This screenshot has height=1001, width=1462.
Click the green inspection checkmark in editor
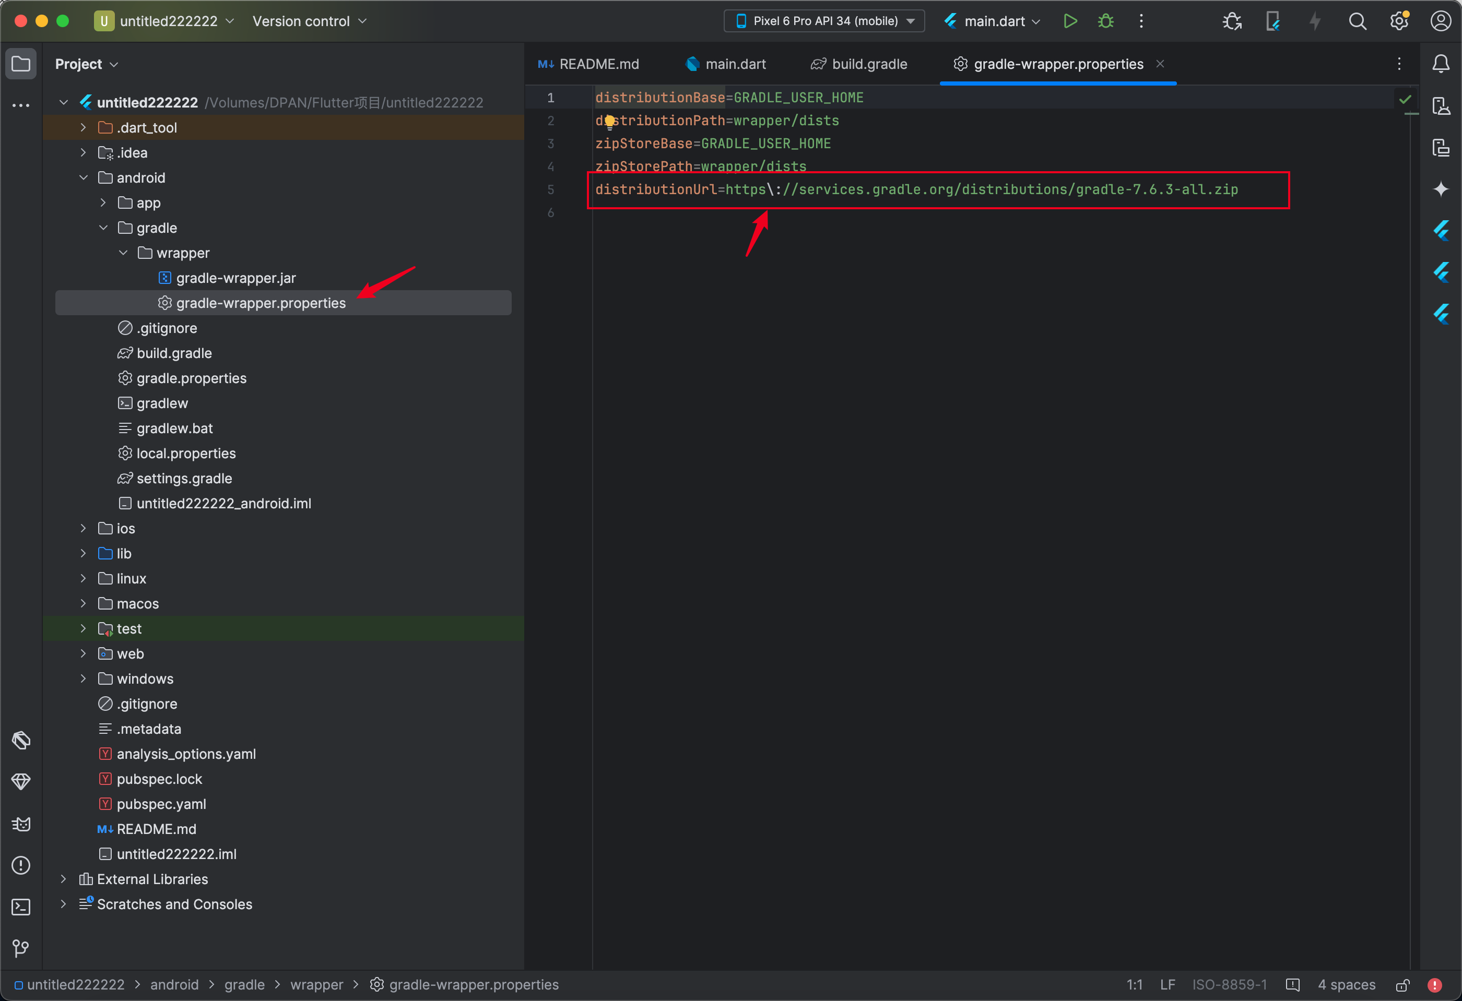click(x=1405, y=99)
